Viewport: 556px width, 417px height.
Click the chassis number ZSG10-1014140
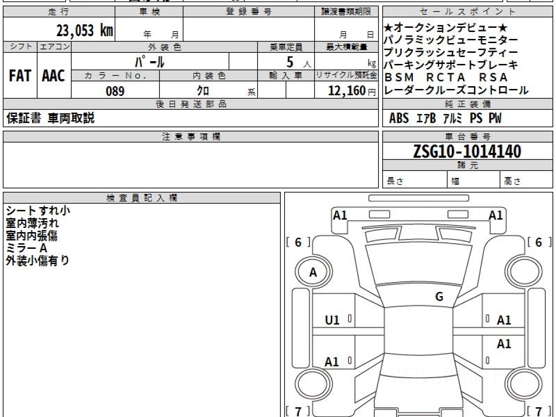pyautogui.click(x=467, y=152)
